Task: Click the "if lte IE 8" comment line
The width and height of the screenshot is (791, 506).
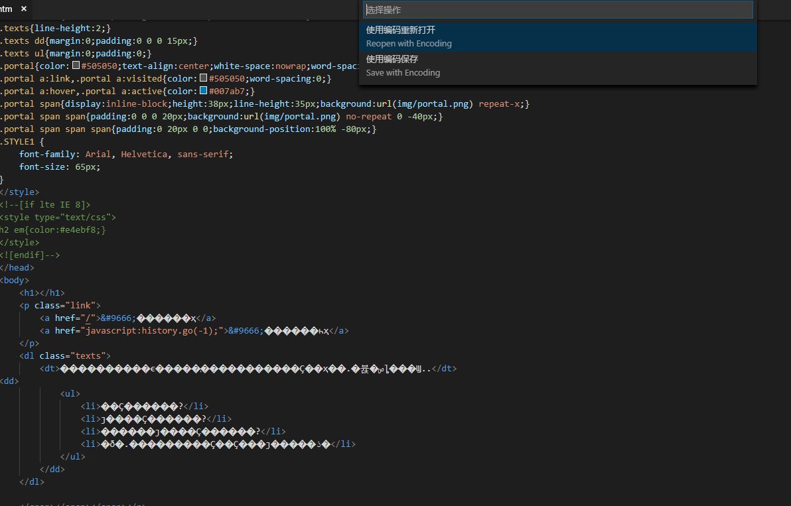Action: pos(45,204)
